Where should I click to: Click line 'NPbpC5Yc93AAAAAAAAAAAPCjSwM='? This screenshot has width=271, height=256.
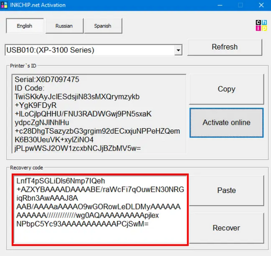point(83,224)
